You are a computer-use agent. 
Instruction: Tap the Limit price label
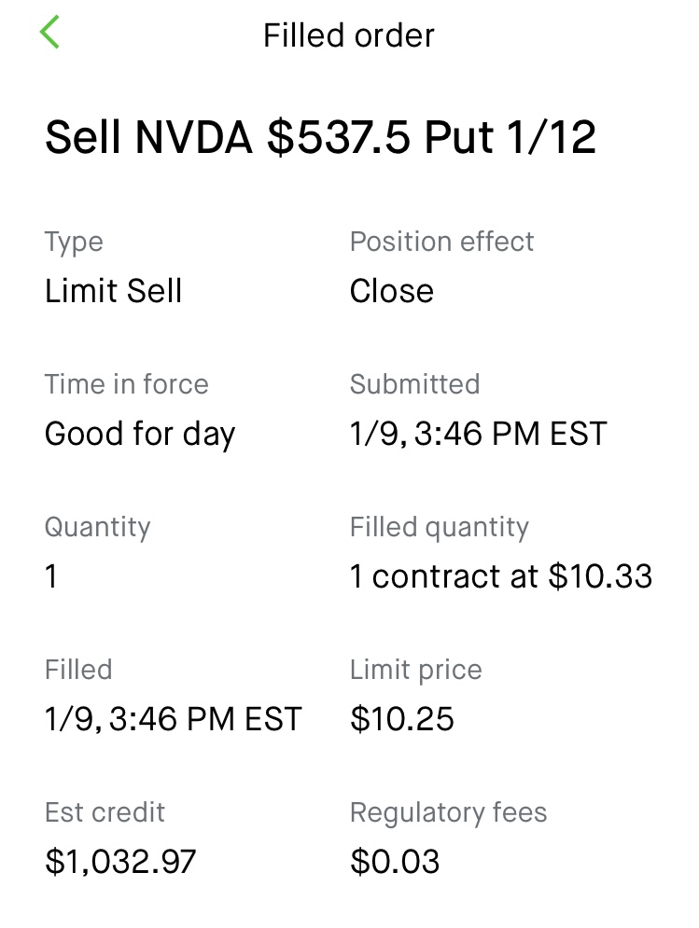[416, 671]
